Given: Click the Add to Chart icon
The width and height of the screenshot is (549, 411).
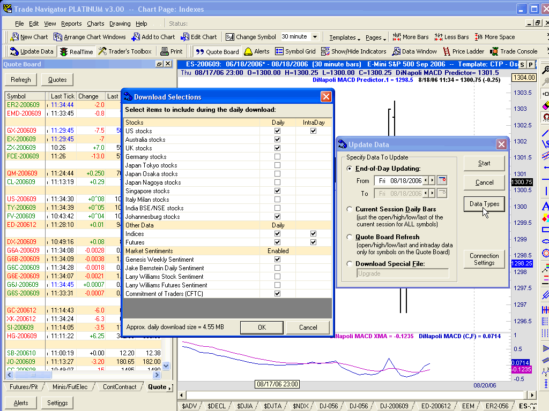Looking at the screenshot, I should point(153,37).
